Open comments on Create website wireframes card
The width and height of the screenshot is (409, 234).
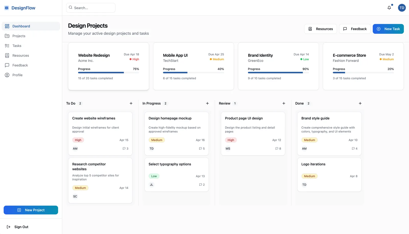tap(126, 149)
